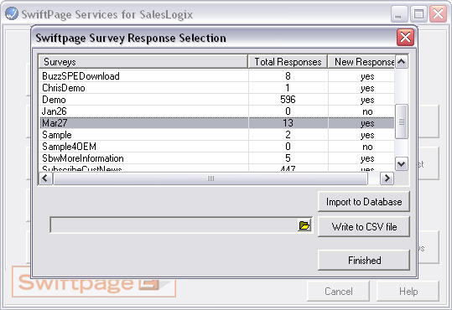Screen dimensions: 452x310
Task: Close the Survey Response Selection dialog
Action: point(405,38)
